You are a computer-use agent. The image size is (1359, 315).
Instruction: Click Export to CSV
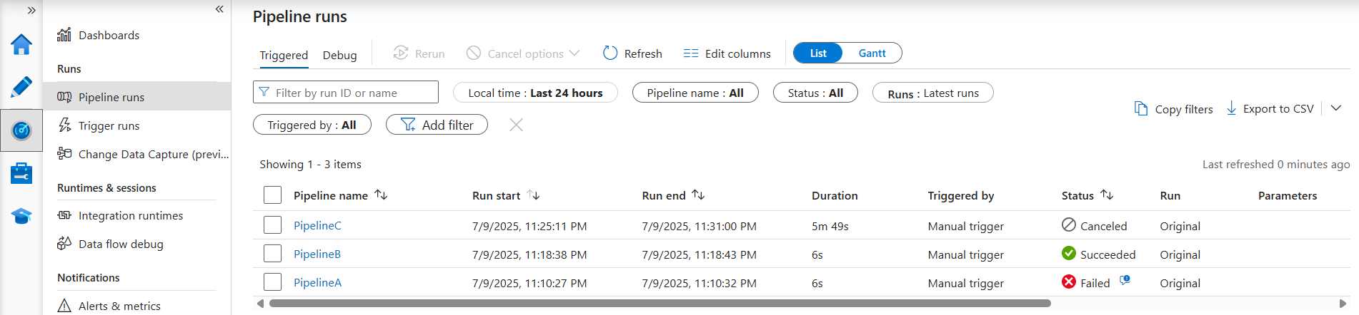(x=1270, y=108)
